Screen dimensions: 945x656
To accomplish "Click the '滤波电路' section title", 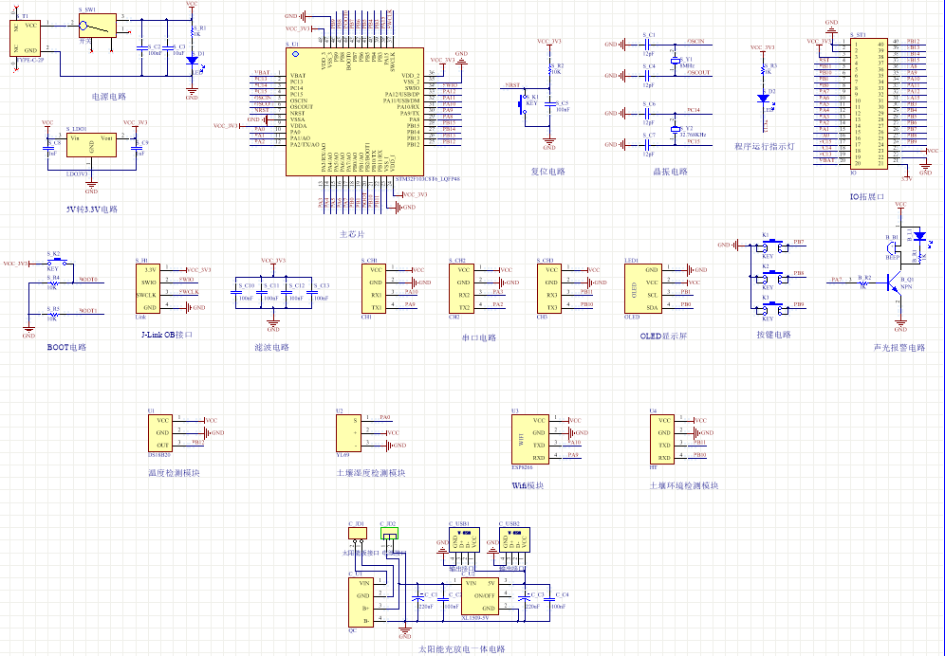I will tap(272, 348).
